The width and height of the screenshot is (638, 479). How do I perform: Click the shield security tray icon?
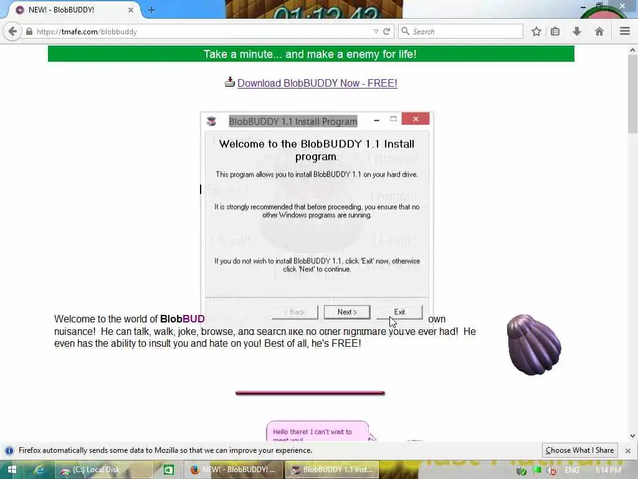coord(521,470)
